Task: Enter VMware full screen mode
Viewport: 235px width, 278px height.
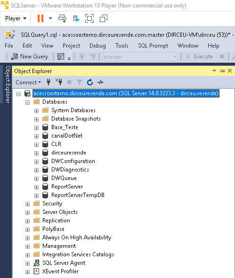Action: click(89, 18)
